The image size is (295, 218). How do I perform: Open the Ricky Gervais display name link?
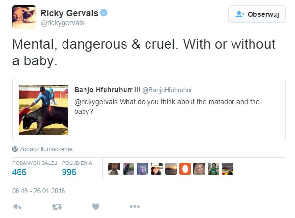coord(75,12)
